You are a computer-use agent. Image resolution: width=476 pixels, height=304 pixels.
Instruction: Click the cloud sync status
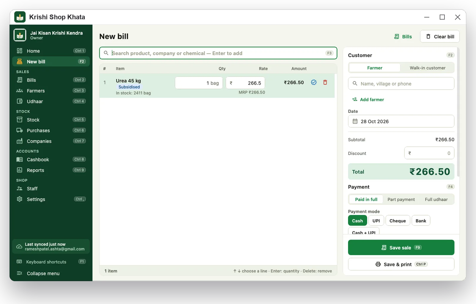pos(51,247)
